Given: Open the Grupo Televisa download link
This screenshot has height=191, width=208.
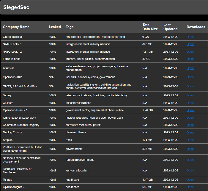Looking at the screenshot, I should click(190, 37).
